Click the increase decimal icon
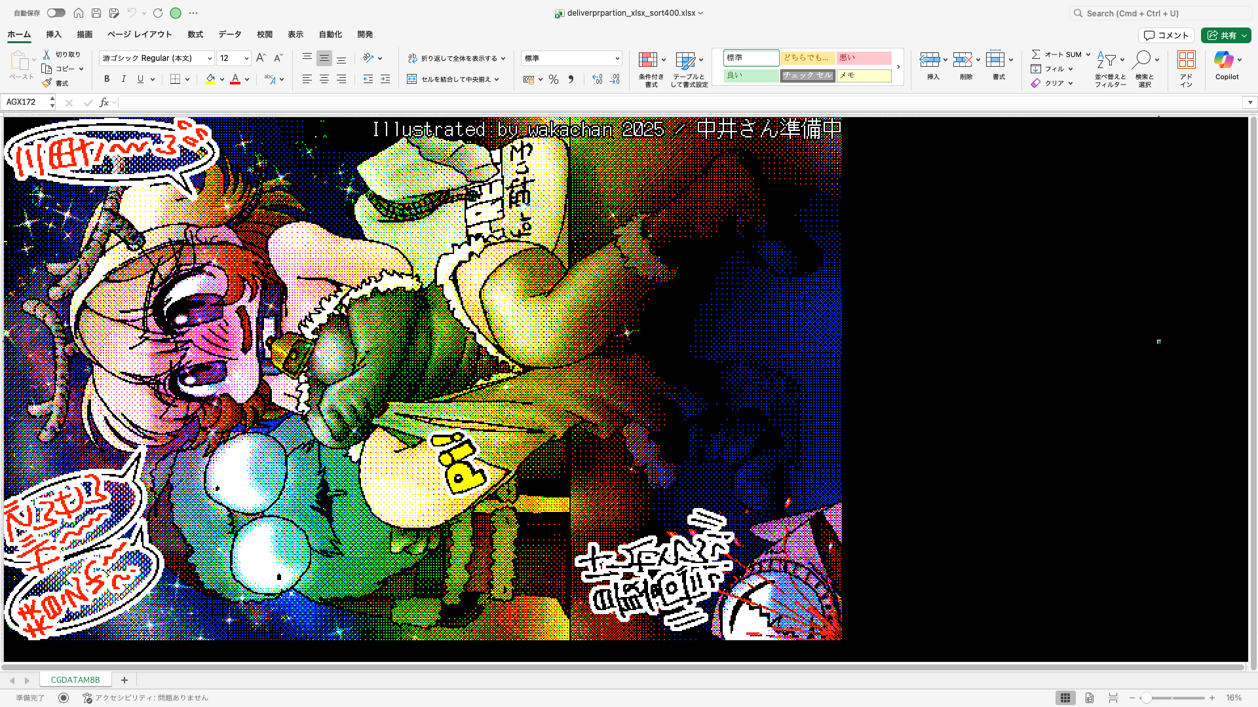 pyautogui.click(x=597, y=79)
